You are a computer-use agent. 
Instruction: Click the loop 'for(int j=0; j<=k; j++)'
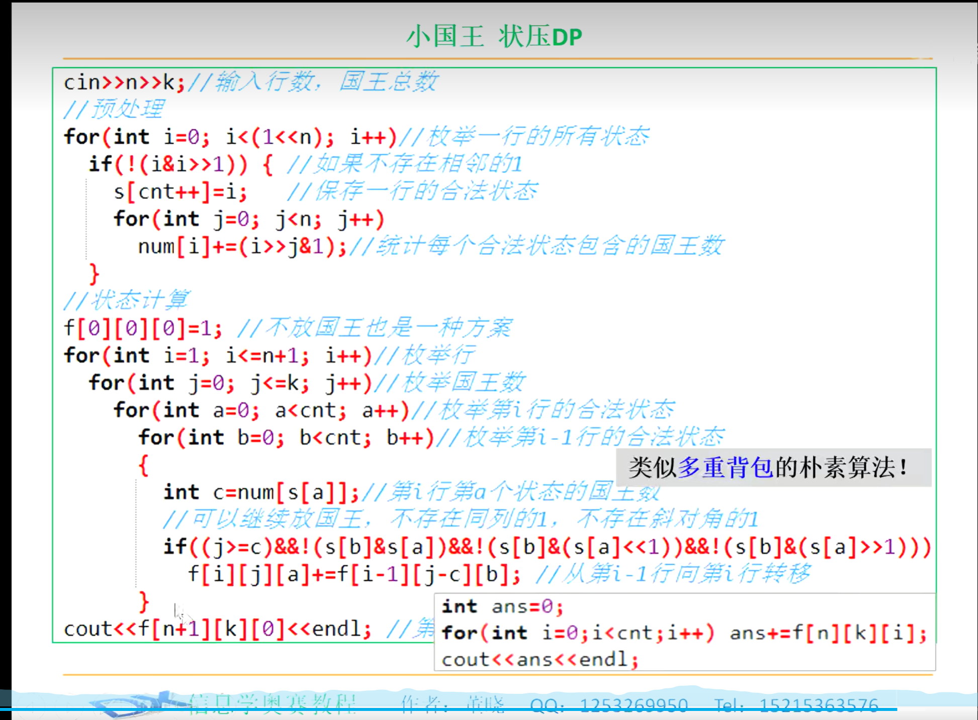tap(230, 382)
